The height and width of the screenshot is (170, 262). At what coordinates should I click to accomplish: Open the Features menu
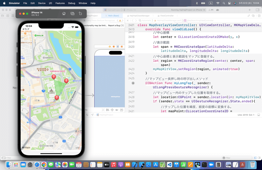coord(60,3)
